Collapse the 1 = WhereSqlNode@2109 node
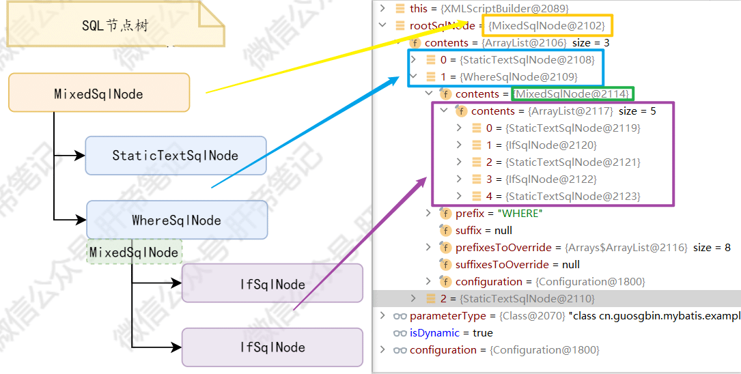 pos(413,77)
